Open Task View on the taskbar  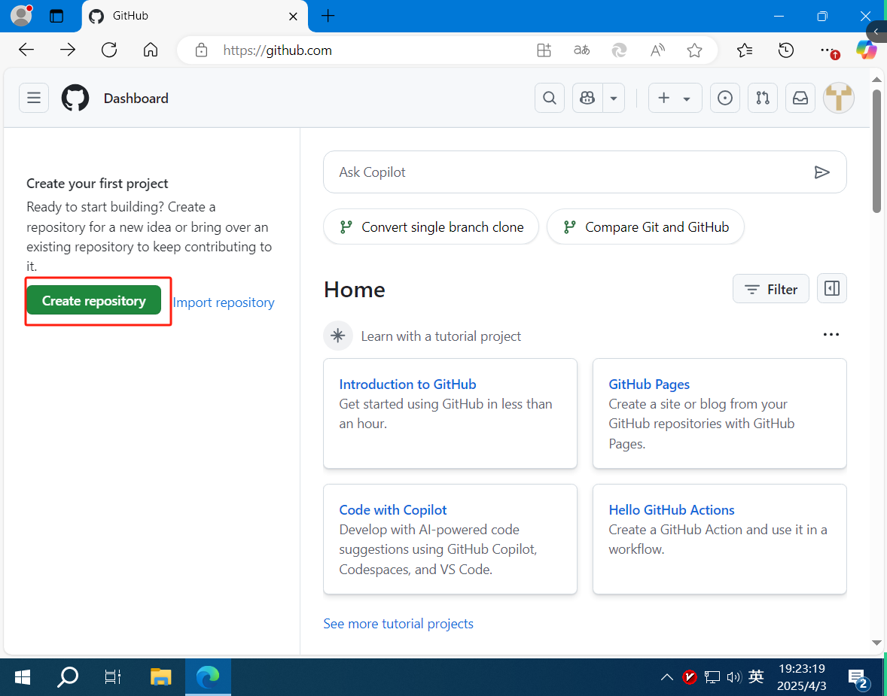[x=113, y=676]
